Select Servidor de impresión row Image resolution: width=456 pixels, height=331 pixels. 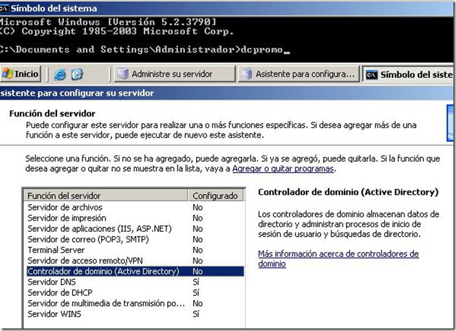135,218
